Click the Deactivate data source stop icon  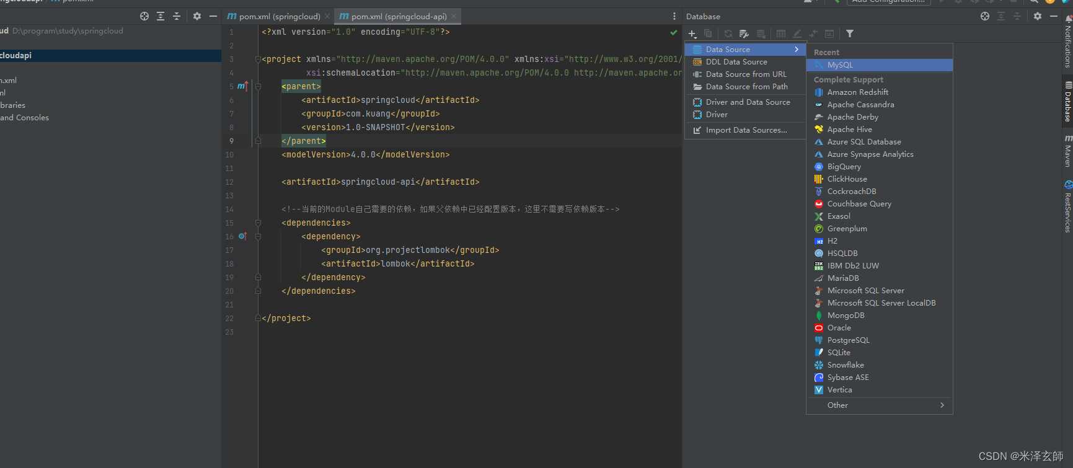(x=761, y=33)
